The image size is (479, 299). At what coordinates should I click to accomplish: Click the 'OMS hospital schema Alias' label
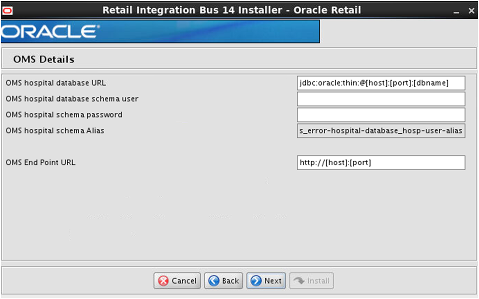(x=55, y=130)
